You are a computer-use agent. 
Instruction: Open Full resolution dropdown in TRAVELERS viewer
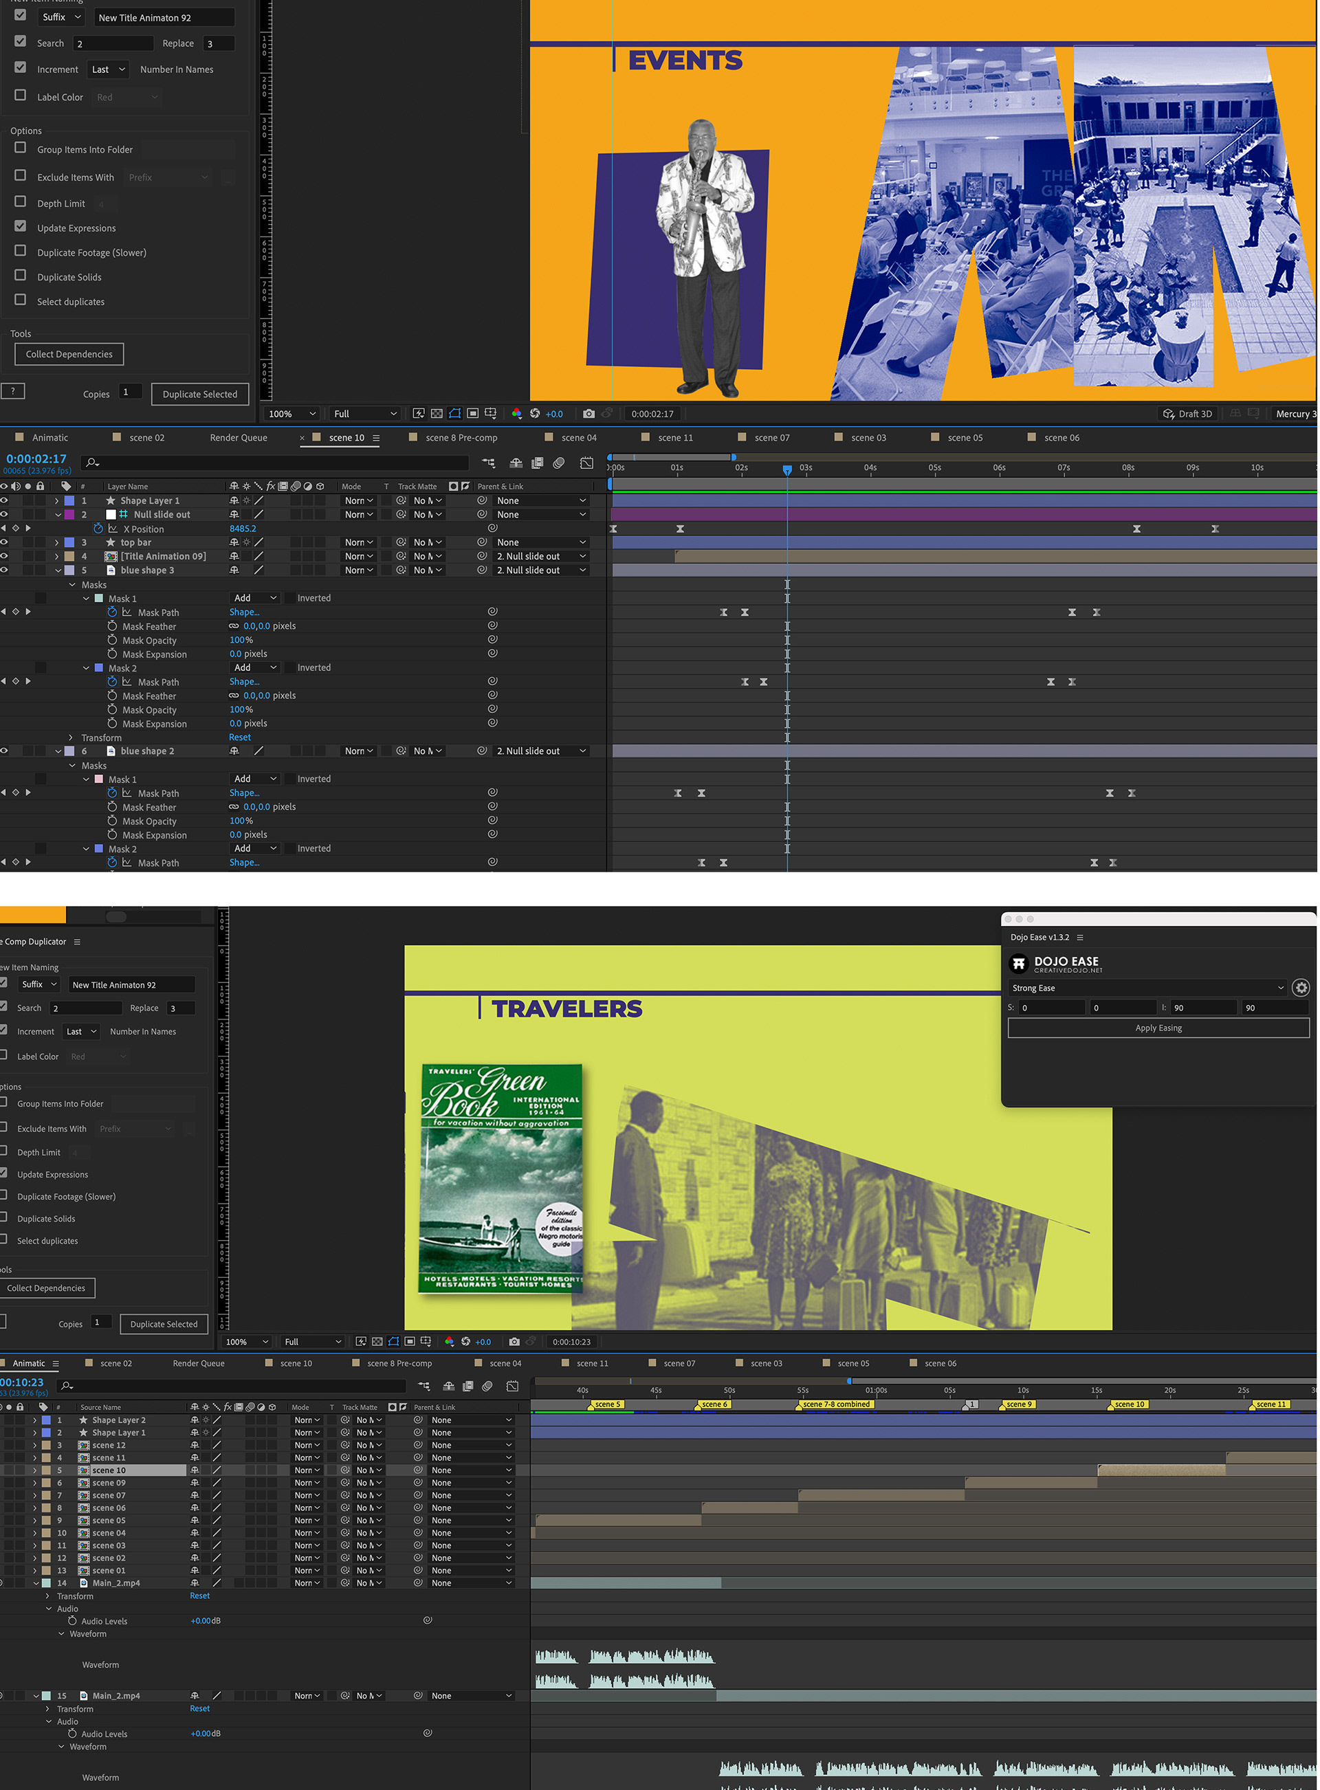(x=313, y=1342)
